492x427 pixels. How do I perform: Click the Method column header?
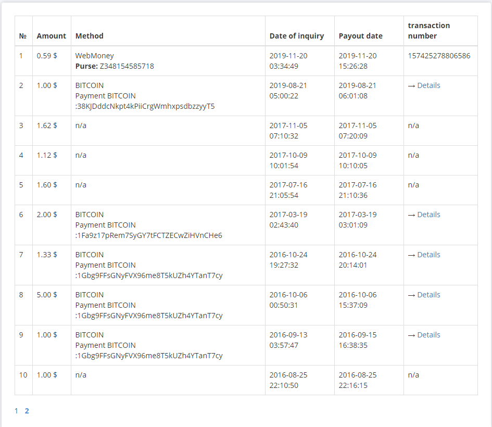(x=90, y=36)
